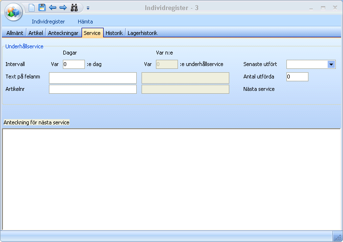The width and height of the screenshot is (343, 242).
Task: Open the Anteckningar tab
Action: coord(63,33)
